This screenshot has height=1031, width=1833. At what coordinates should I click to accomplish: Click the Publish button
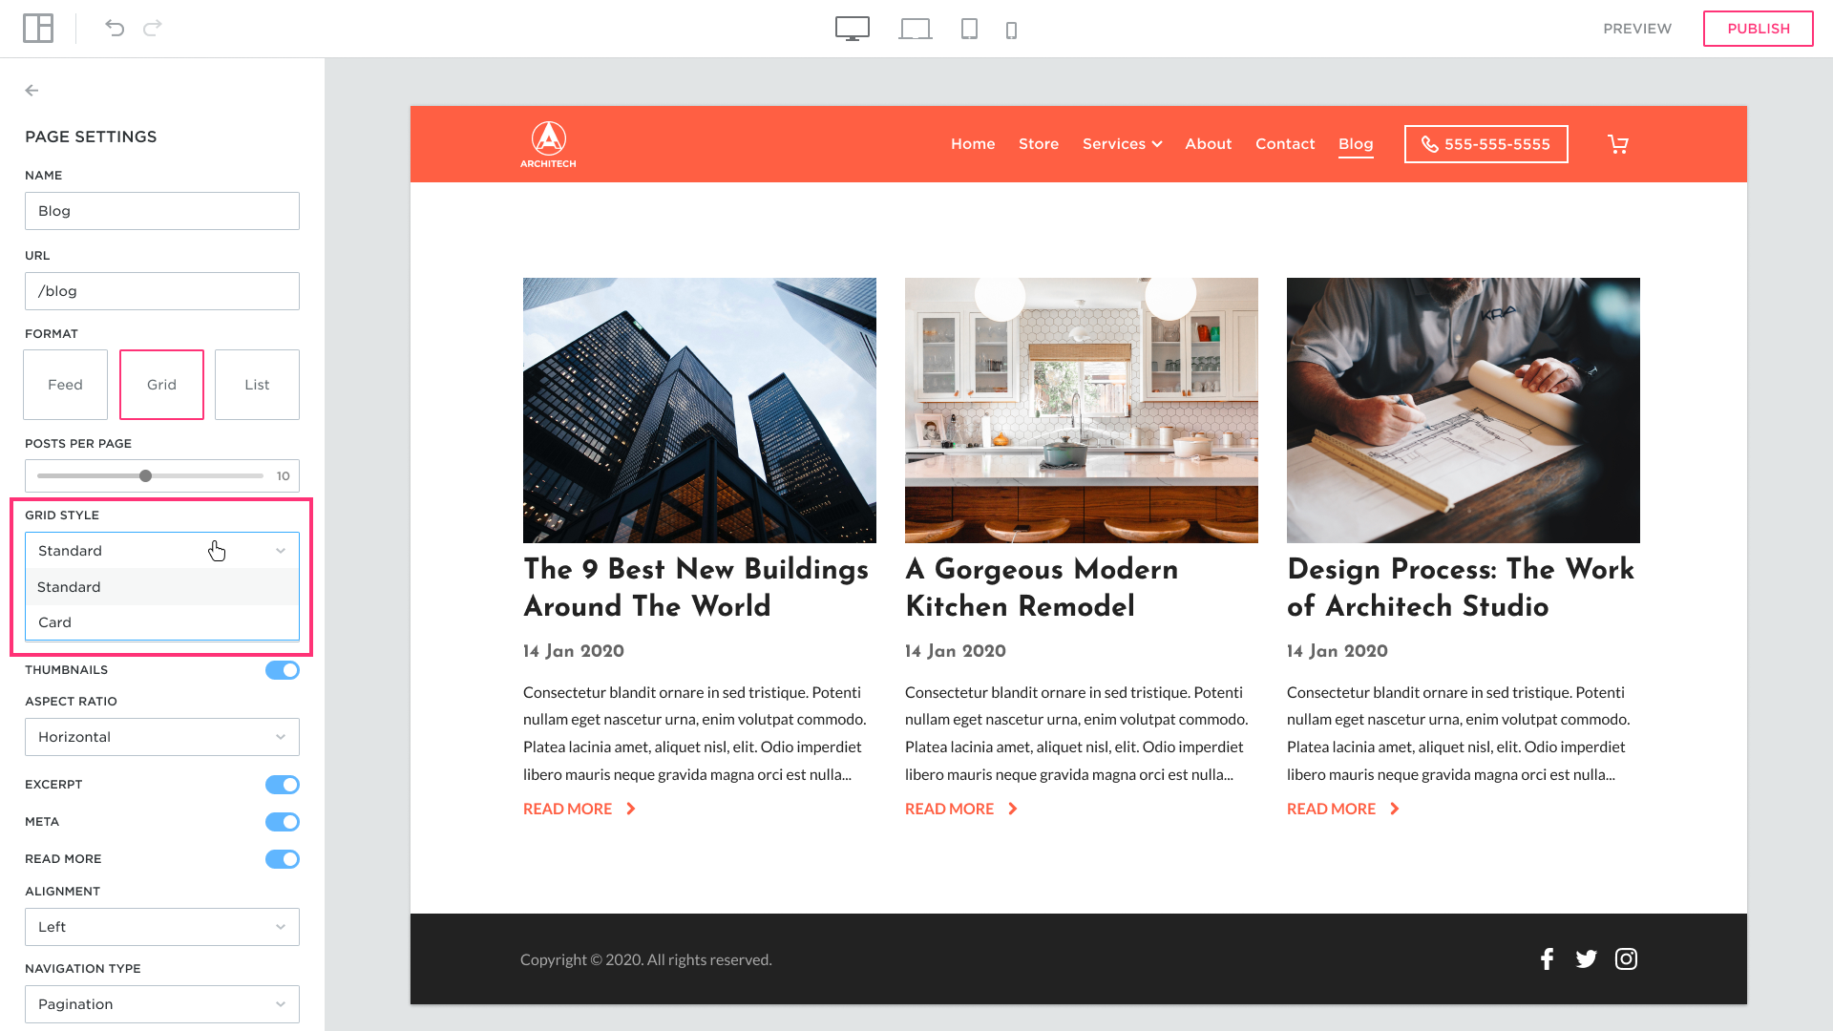[1758, 29]
